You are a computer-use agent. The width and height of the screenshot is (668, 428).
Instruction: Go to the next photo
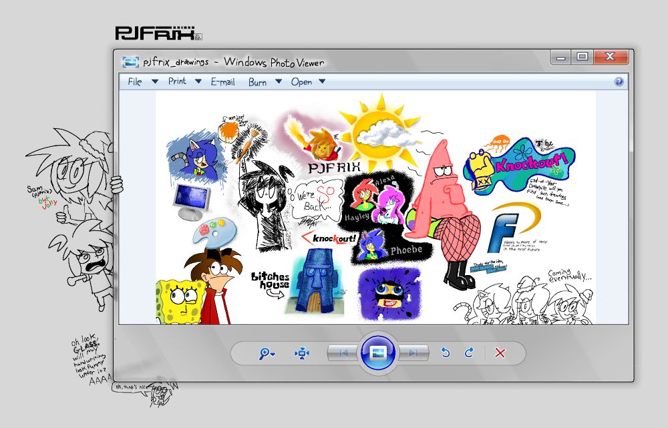tap(412, 353)
